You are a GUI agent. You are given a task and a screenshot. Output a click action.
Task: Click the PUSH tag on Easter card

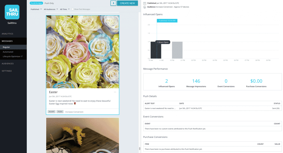[x=60, y=112]
